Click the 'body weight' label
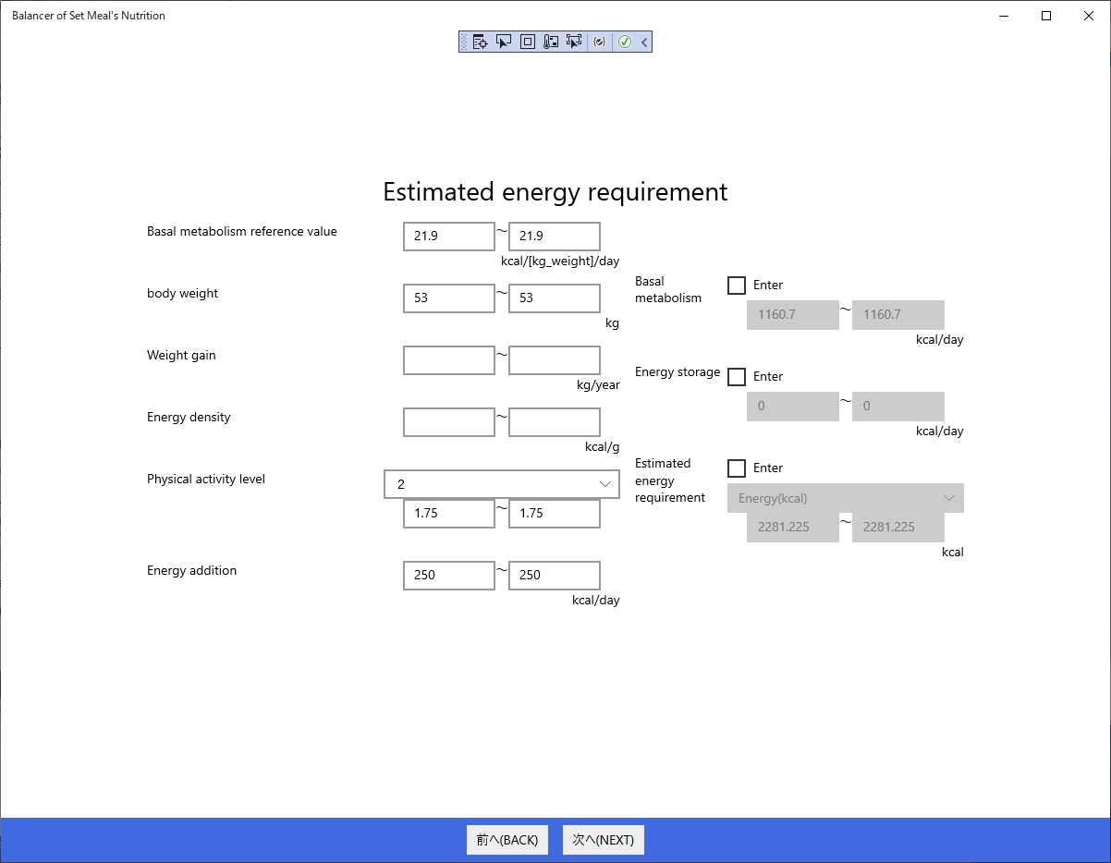 tap(183, 294)
